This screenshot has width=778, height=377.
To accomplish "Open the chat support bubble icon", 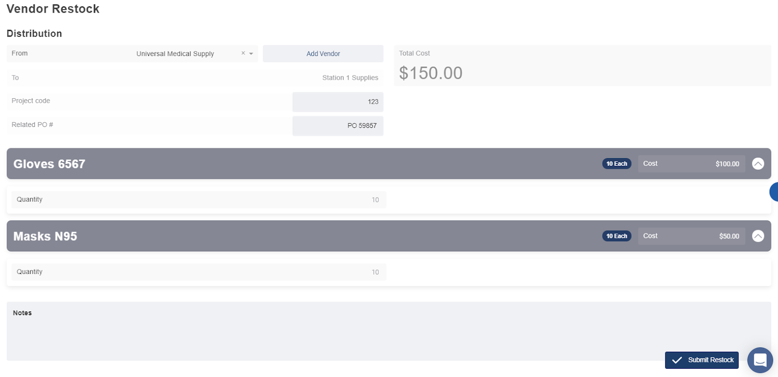I will [x=760, y=360].
